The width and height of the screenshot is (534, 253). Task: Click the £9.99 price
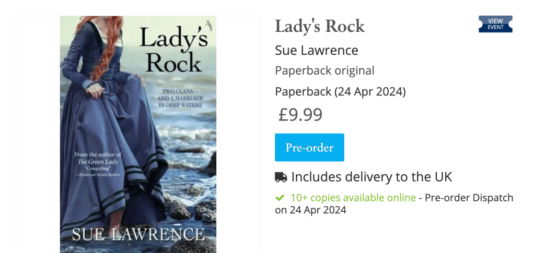(300, 114)
